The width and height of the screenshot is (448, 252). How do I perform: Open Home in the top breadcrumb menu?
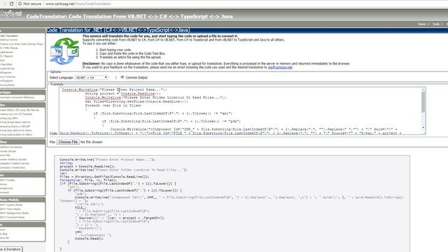tap(421, 24)
